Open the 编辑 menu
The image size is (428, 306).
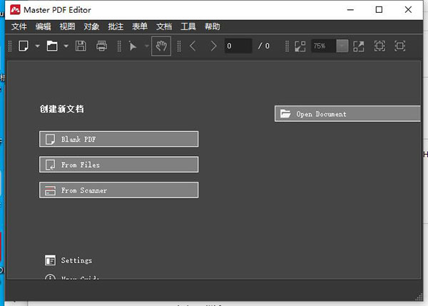[x=43, y=26]
